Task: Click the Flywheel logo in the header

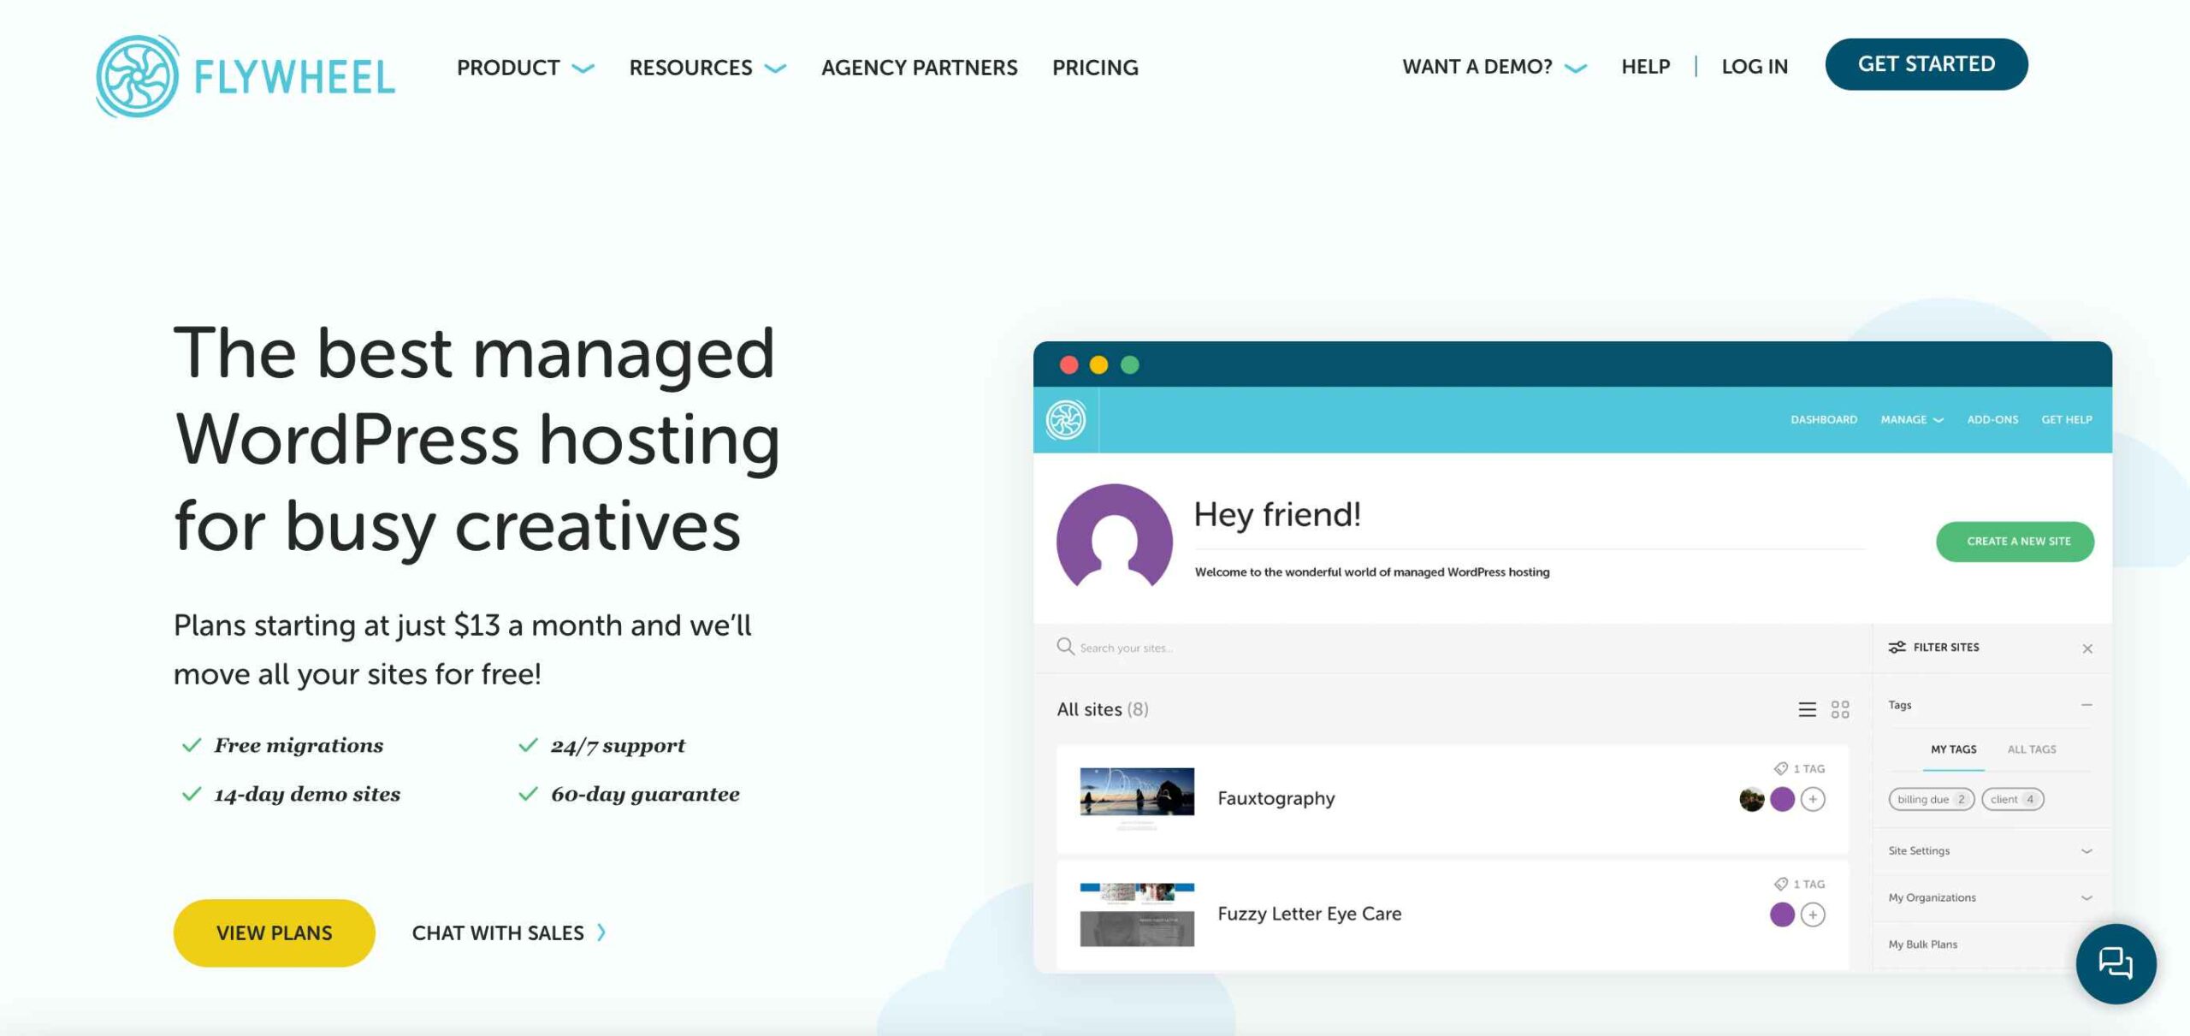Action: (x=245, y=76)
